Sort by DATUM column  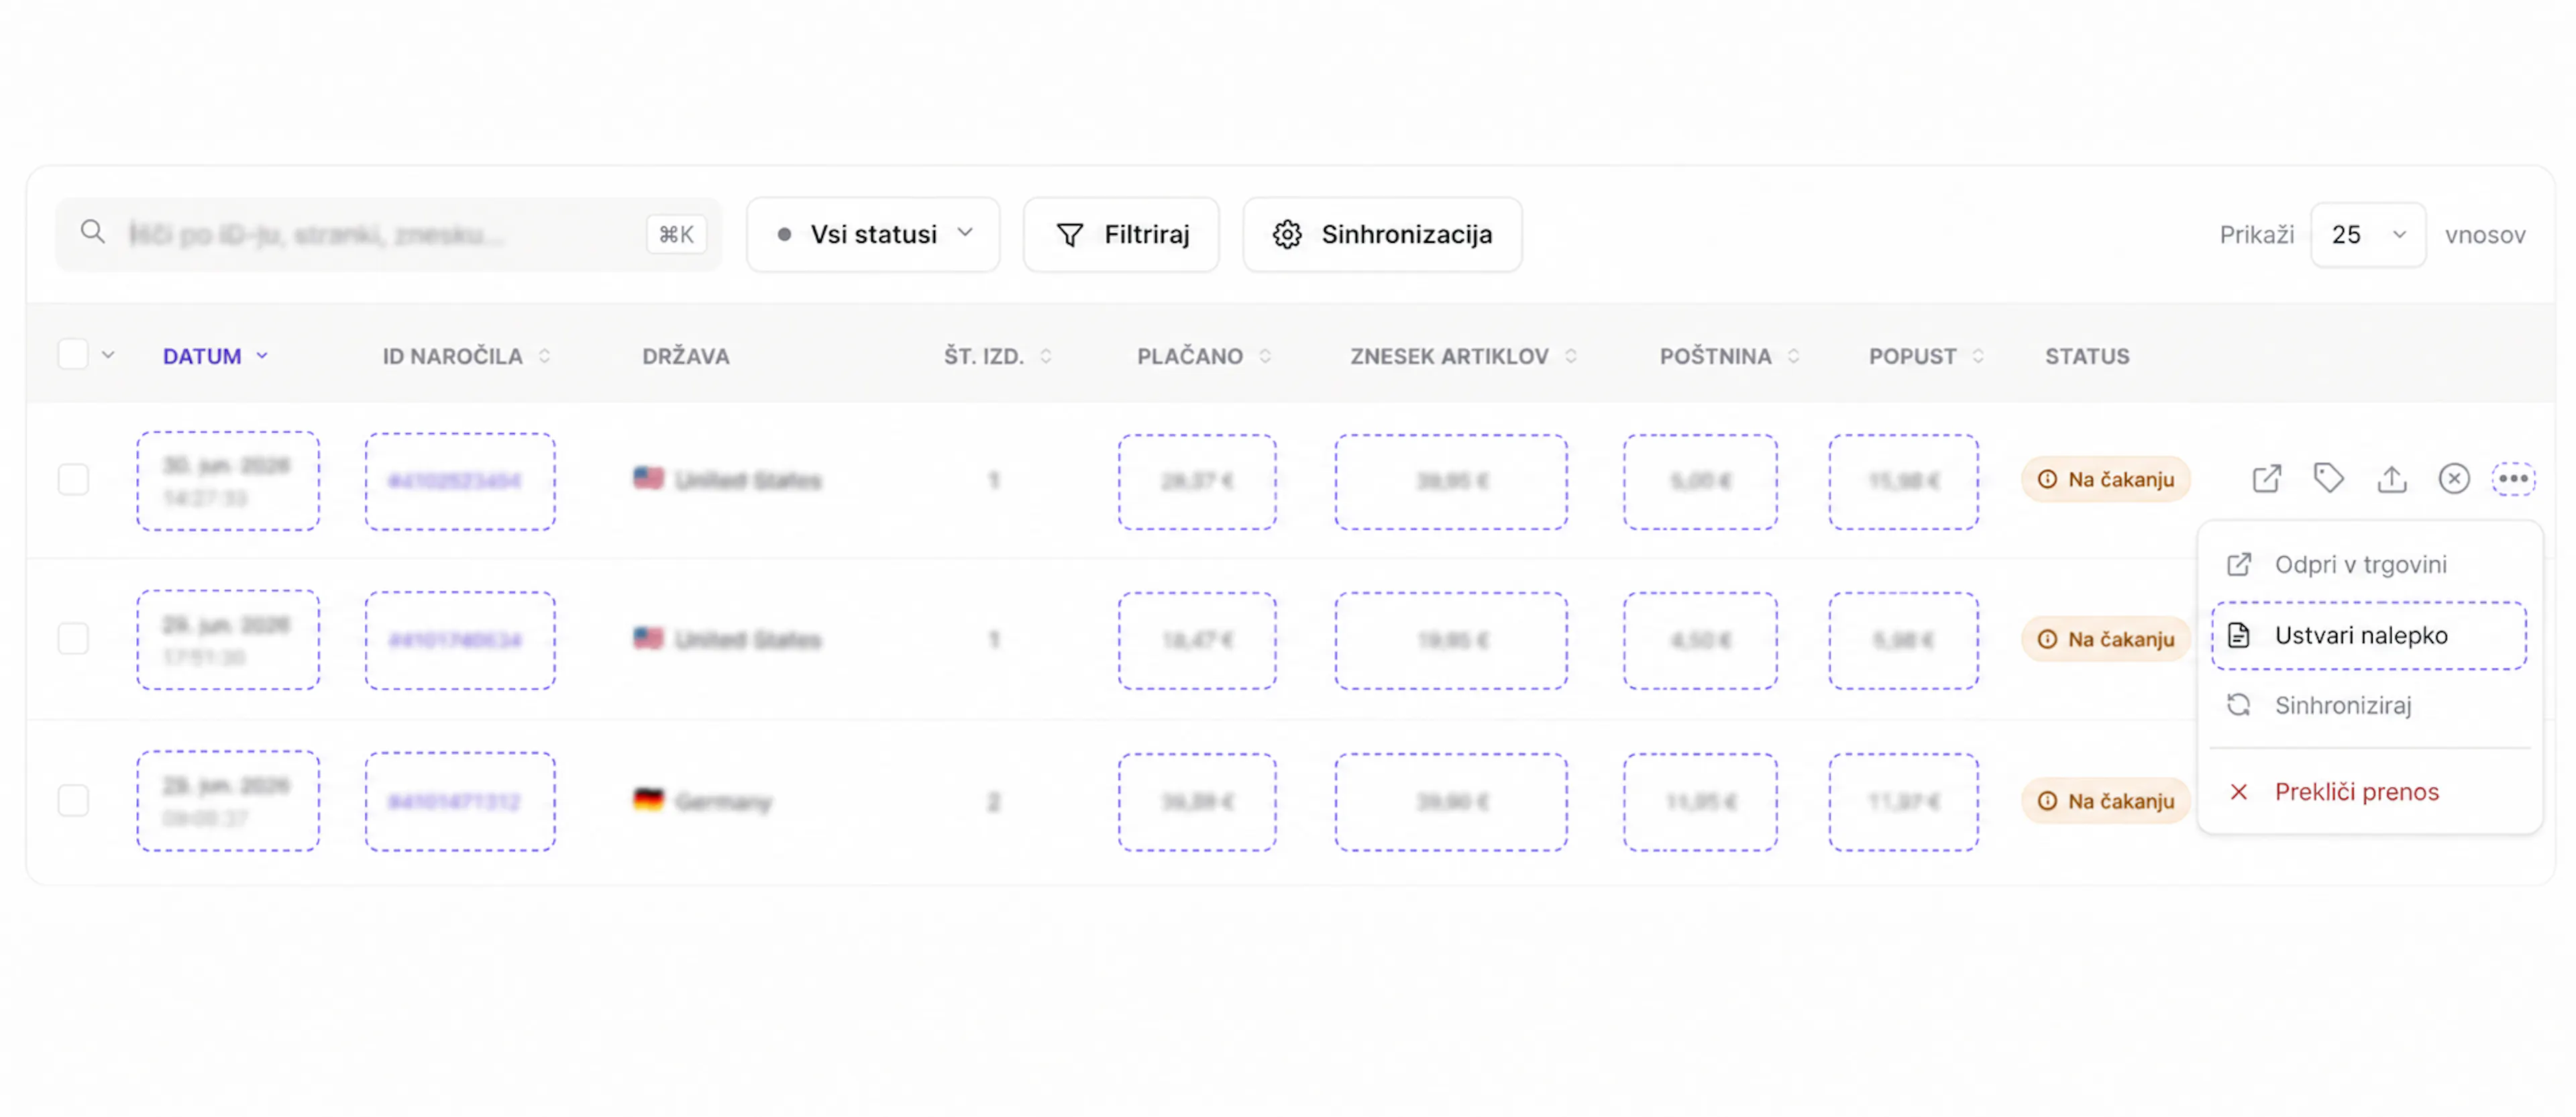(215, 356)
